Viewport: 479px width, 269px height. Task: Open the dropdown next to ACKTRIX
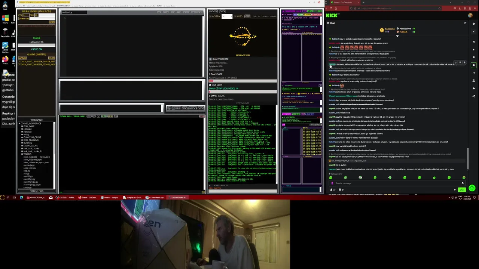pos(227,16)
